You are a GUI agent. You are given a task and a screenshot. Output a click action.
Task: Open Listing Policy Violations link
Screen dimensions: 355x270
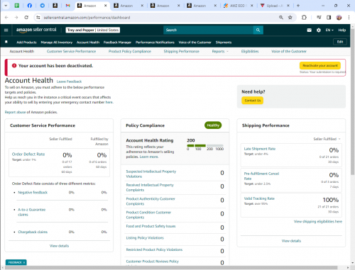(145, 238)
